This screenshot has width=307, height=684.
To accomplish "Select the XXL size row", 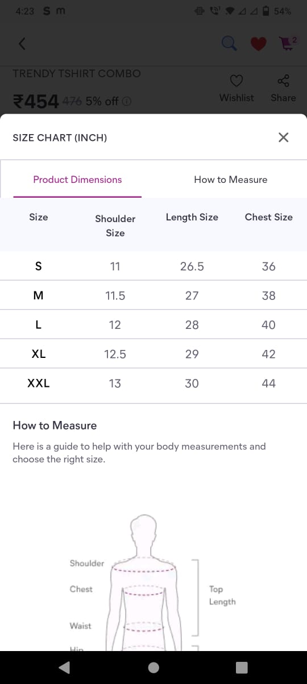I will (153, 383).
